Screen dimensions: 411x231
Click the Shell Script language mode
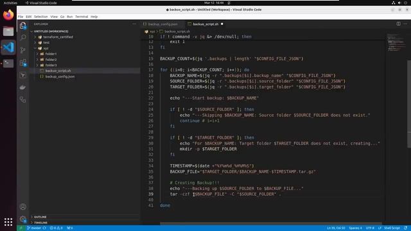tap(392, 228)
